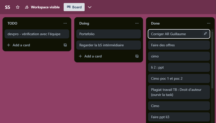Create card from template in TODO list
Image resolution: width=216 pixels, height=123 pixels.
tap(65, 45)
